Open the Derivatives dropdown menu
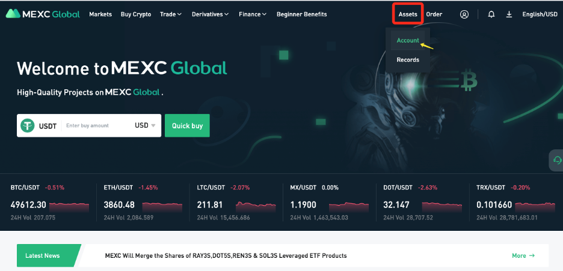The width and height of the screenshot is (563, 271). point(210,14)
